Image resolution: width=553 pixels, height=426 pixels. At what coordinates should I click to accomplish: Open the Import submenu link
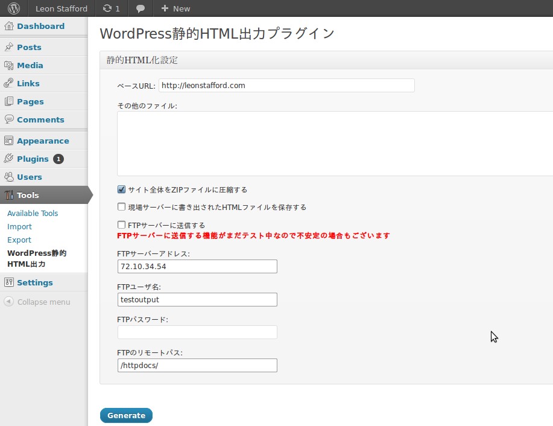(19, 227)
